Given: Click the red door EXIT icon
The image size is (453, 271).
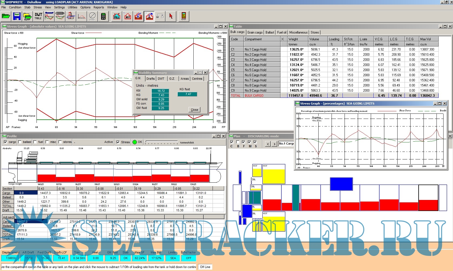Looking at the screenshot, I should (x=184, y=16).
